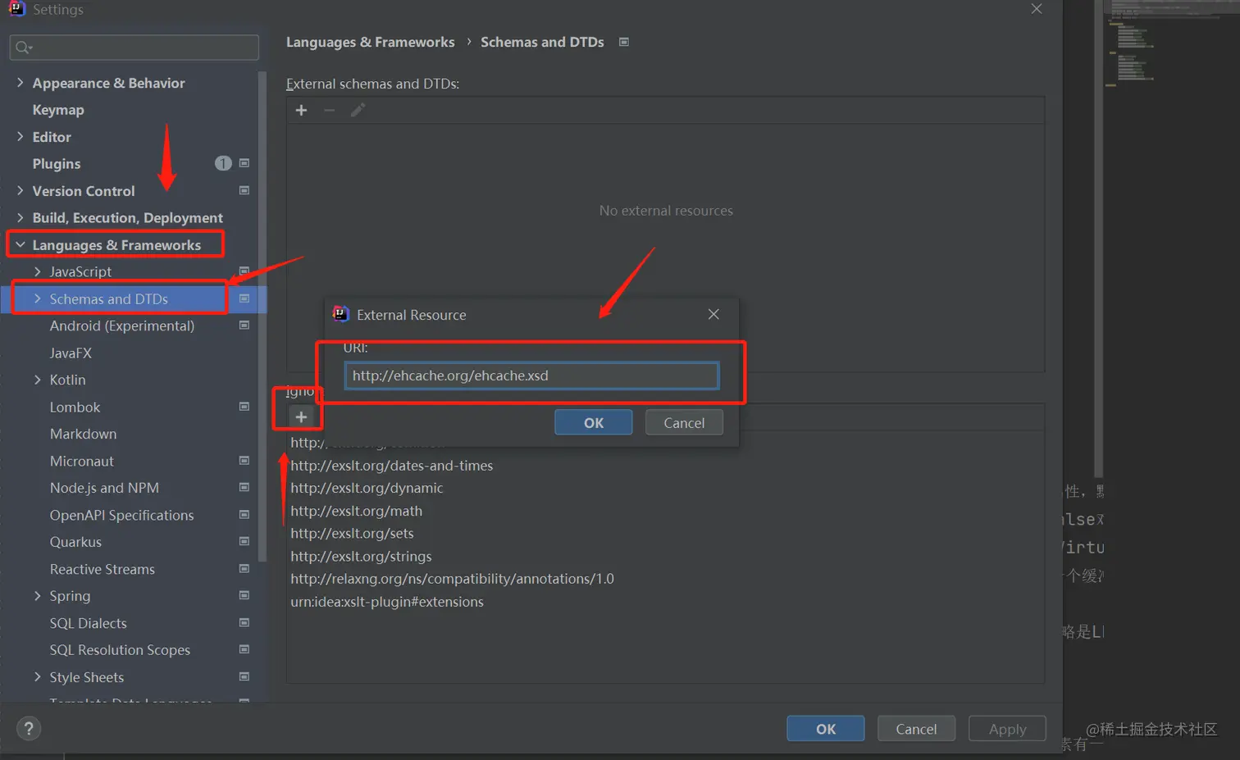Image resolution: width=1240 pixels, height=760 pixels.
Task: Expand the Style Sheets node
Action: coord(37,677)
